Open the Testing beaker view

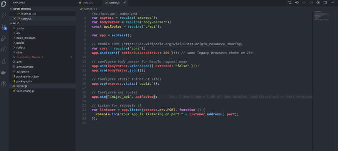[4, 61]
